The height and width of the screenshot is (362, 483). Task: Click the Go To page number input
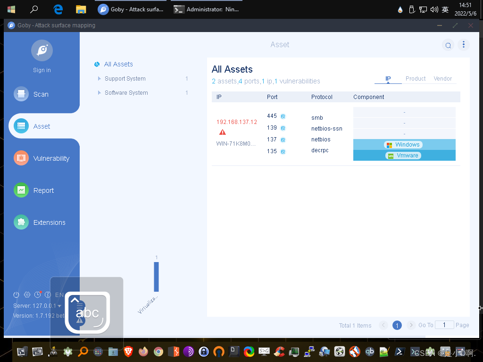444,325
